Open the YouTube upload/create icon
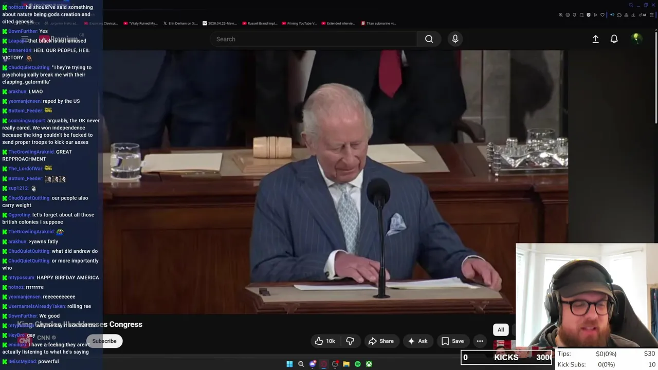This screenshot has height=370, width=658. tap(595, 39)
